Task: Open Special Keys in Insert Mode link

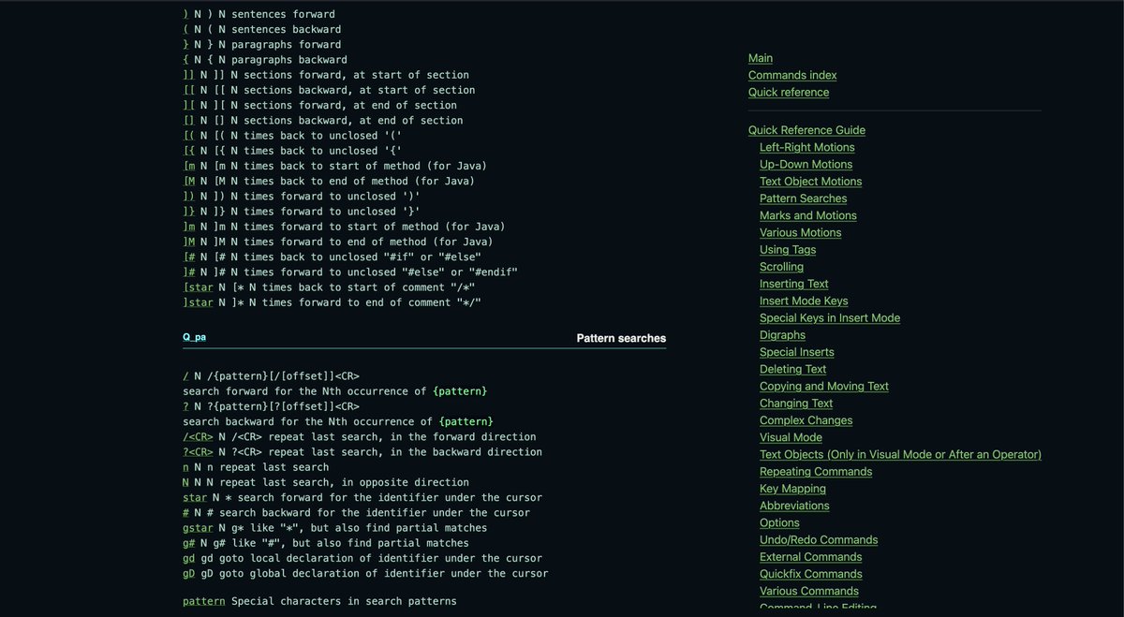Action: [x=830, y=317]
